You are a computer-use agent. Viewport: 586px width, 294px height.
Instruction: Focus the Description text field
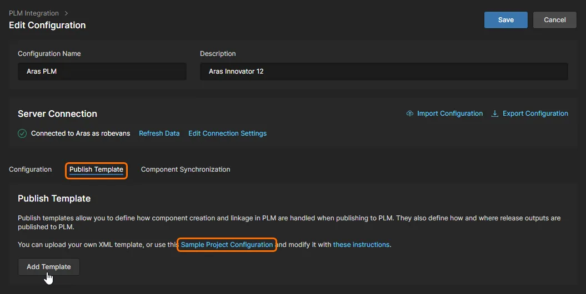(x=384, y=71)
